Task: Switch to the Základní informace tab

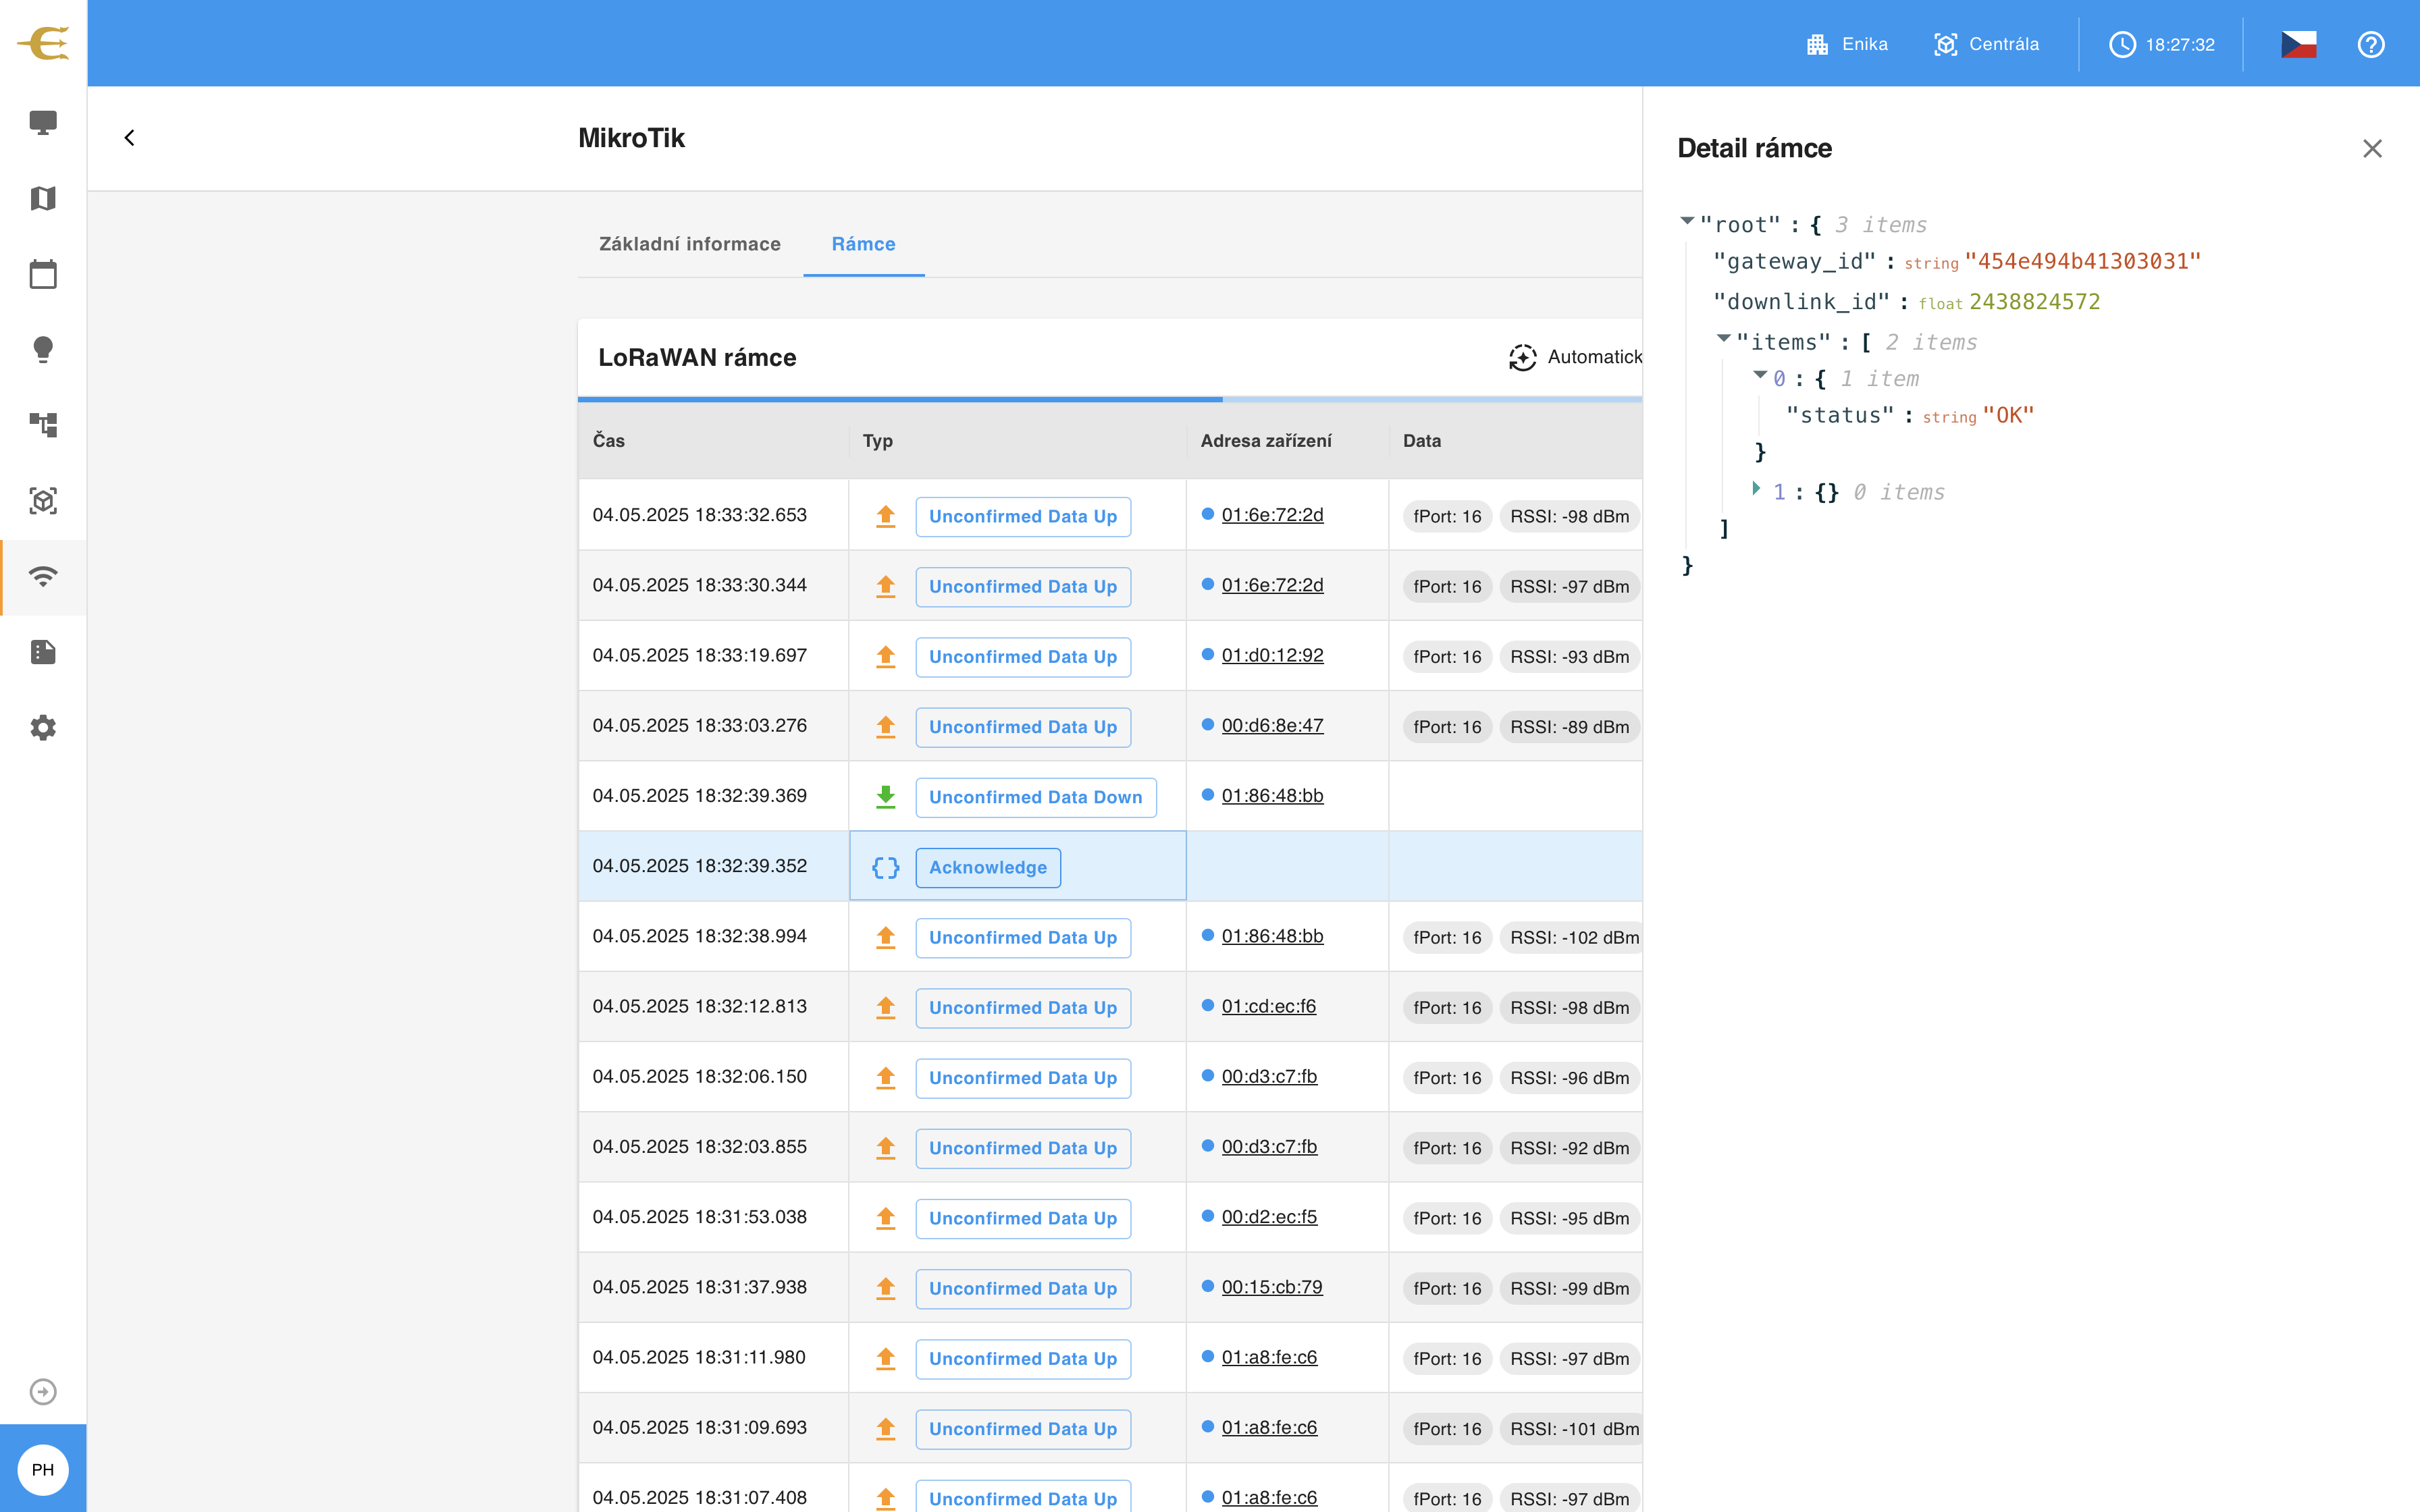Action: coord(690,244)
